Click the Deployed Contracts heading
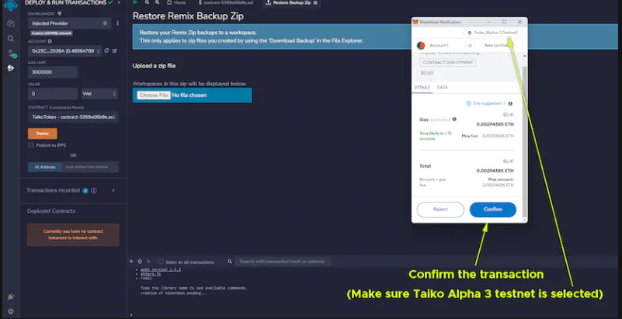 pyautogui.click(x=51, y=211)
